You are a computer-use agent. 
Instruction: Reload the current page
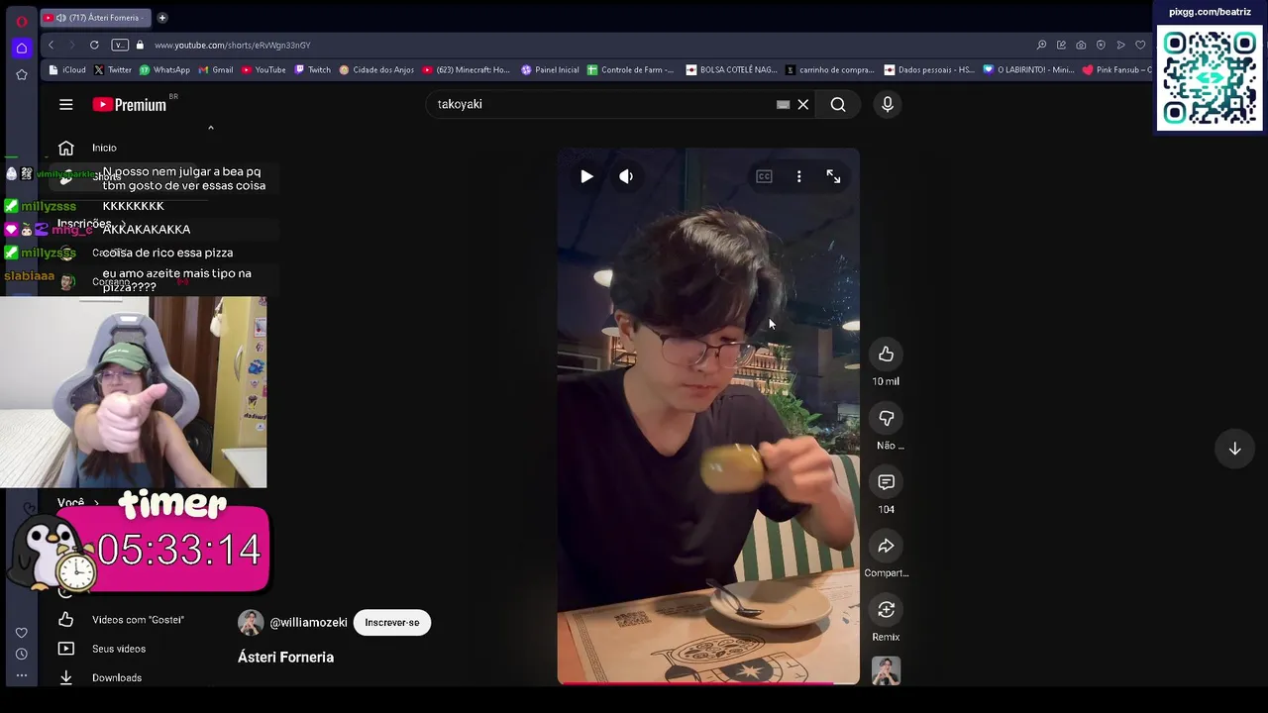point(94,45)
